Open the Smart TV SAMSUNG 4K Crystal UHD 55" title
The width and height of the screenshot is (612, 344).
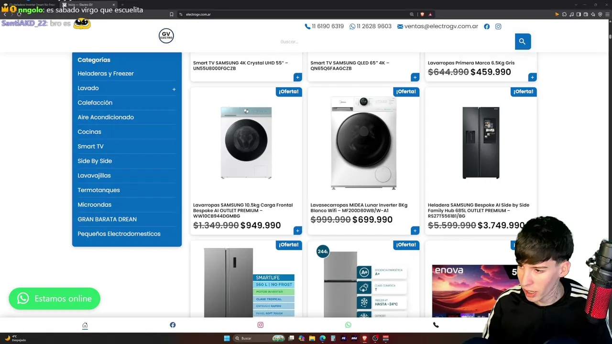[x=240, y=65]
